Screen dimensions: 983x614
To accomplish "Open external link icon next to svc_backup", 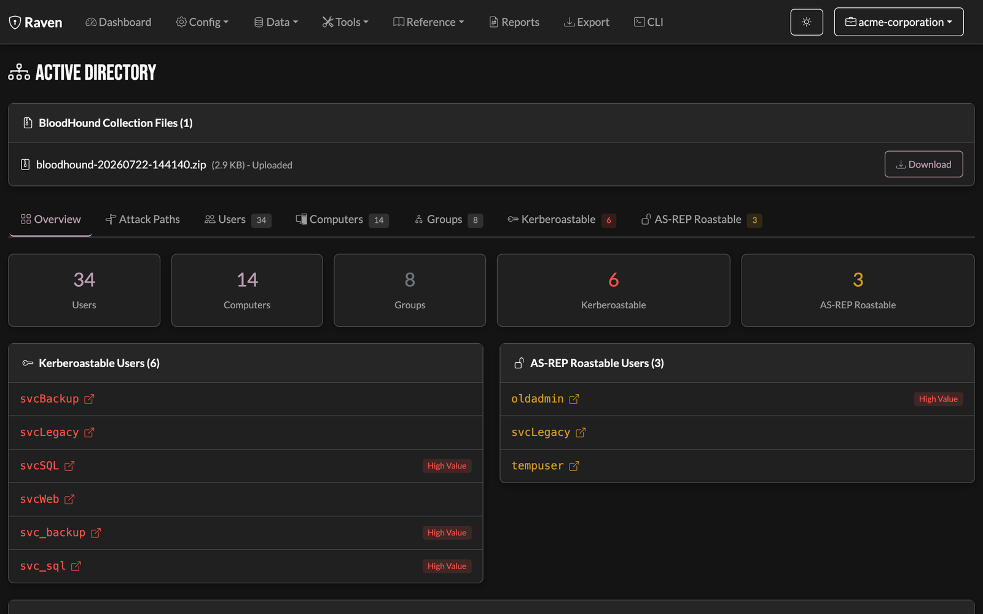I will 96,533.
